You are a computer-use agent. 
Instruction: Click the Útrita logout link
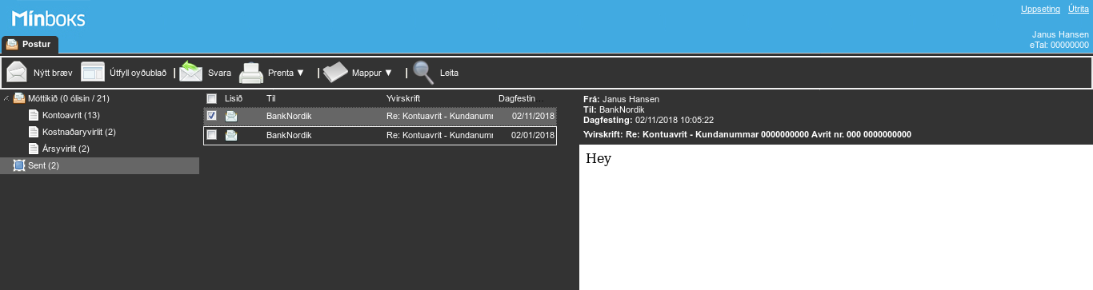tap(1079, 9)
